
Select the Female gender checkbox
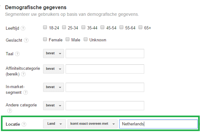[x=45, y=39]
